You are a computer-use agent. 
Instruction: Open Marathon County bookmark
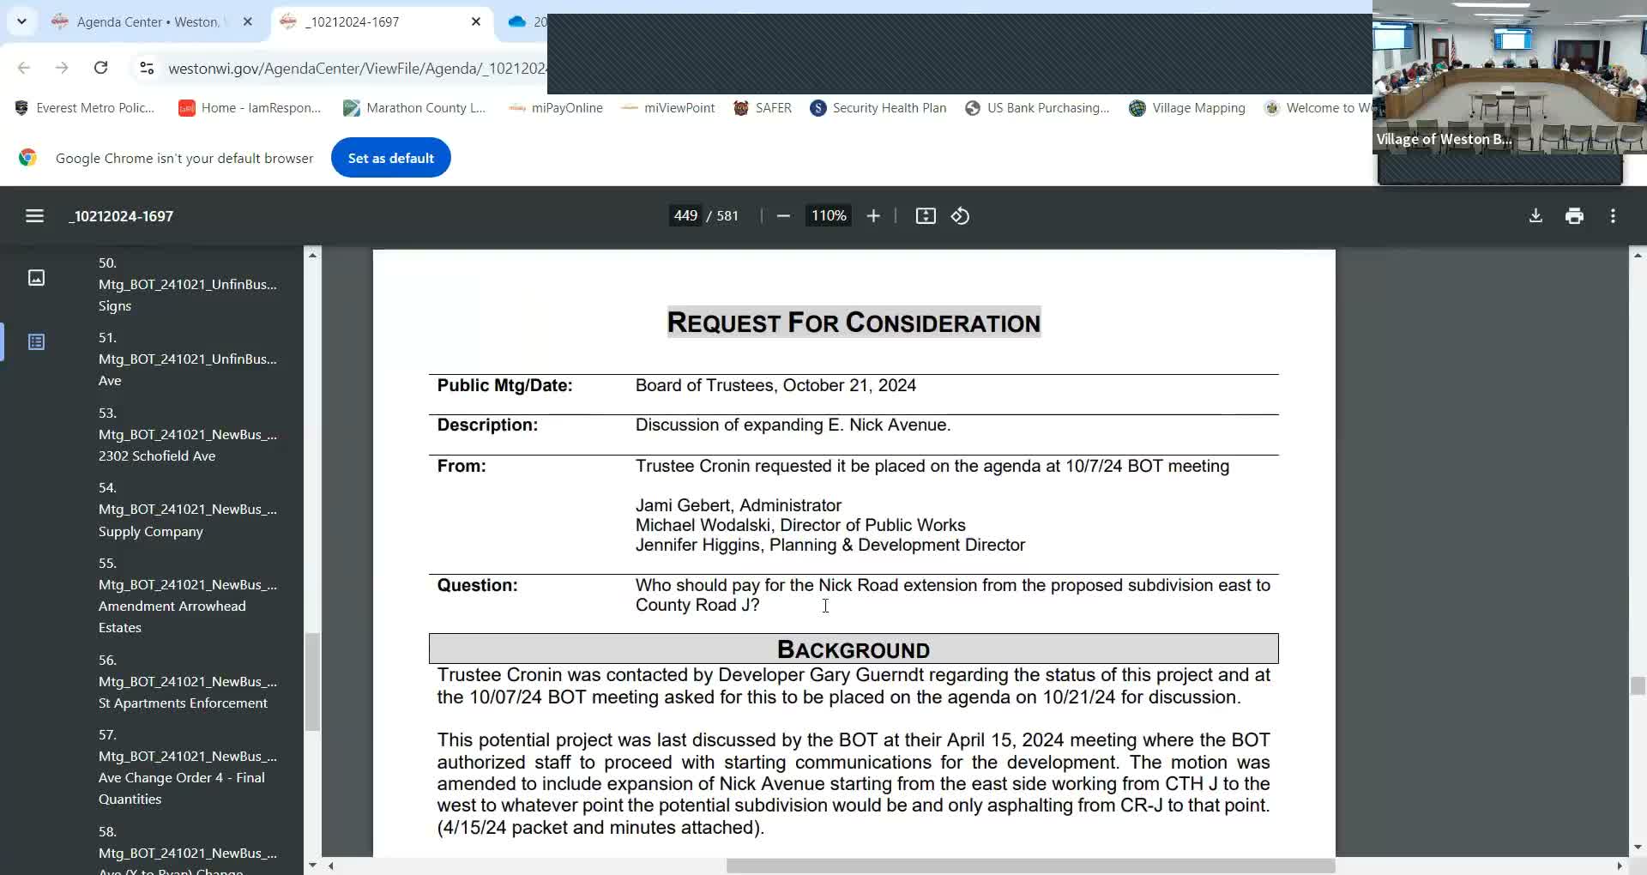[414, 108]
